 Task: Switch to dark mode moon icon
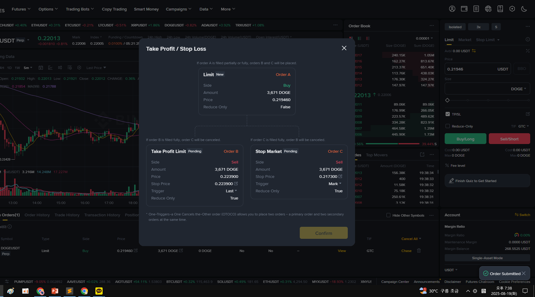pos(524,9)
